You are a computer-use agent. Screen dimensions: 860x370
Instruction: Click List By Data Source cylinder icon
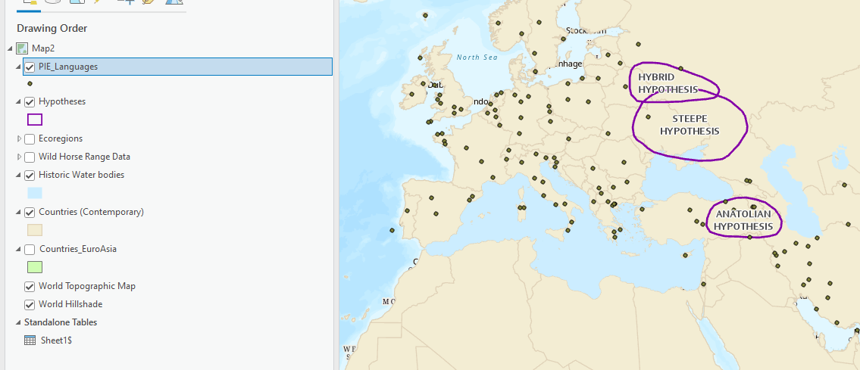[x=53, y=2]
